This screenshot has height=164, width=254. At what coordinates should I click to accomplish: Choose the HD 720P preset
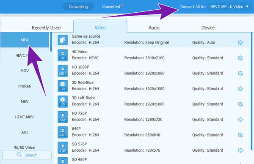[x=151, y=117]
